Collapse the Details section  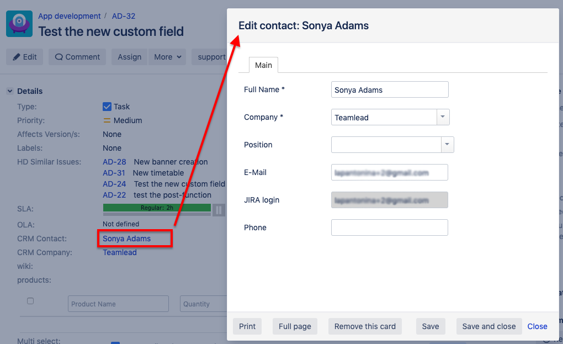(x=10, y=91)
